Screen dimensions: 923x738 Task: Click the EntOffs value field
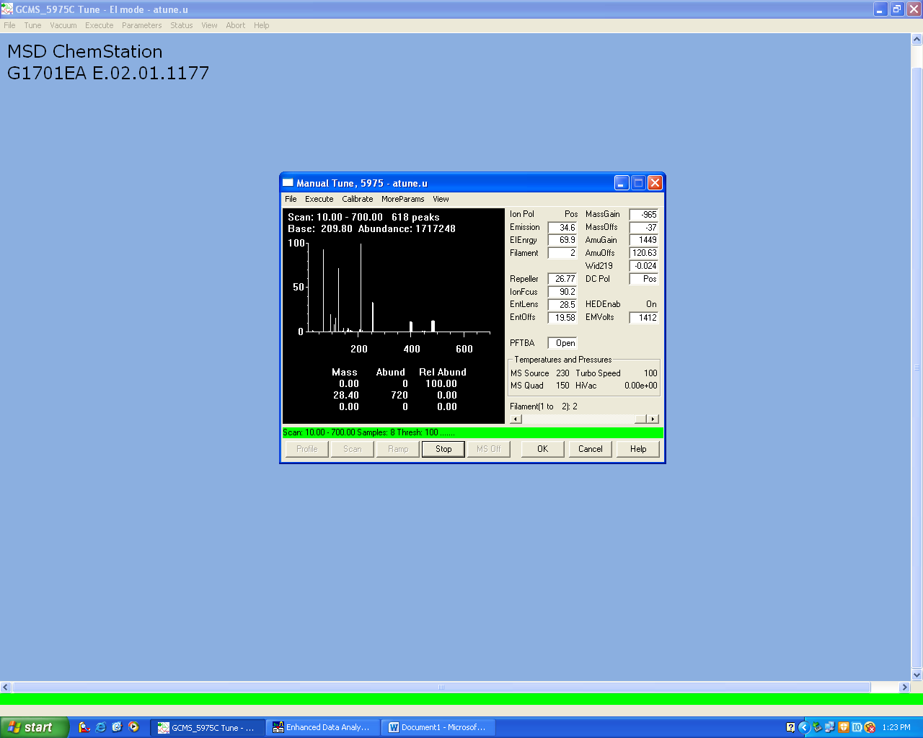coord(562,318)
